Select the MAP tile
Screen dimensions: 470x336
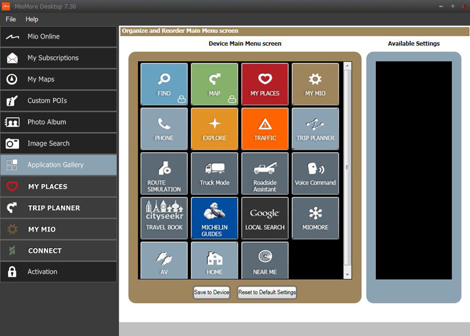215,84
